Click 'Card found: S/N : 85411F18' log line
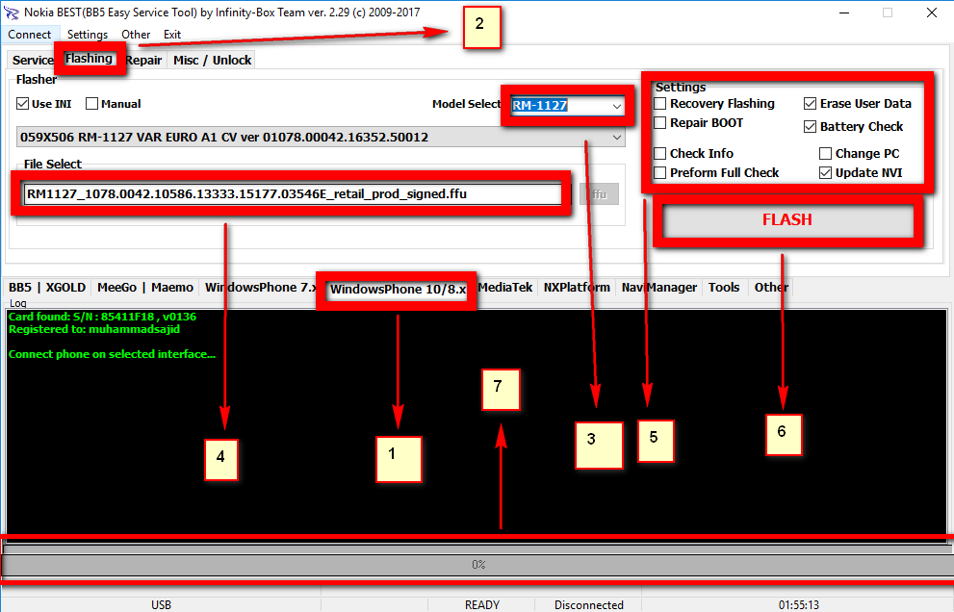Screen dimensions: 954x612 102,317
